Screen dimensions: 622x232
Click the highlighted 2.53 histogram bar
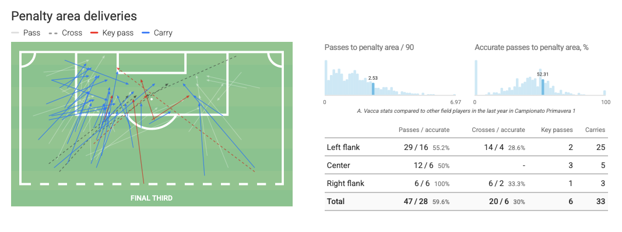373,89
